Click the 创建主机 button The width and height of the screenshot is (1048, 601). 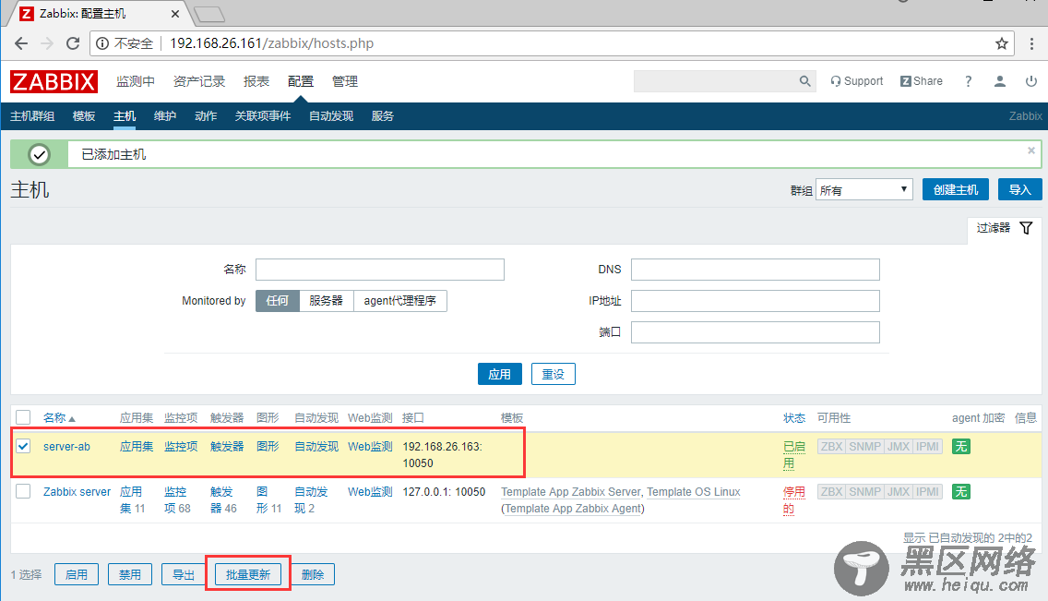coord(955,190)
